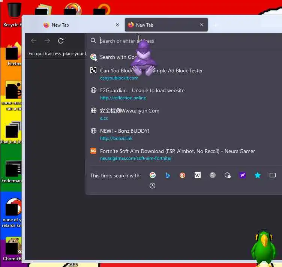Open a new tab with plus button
Image resolution: width=282 pixels, height=267 pixels.
click(216, 25)
